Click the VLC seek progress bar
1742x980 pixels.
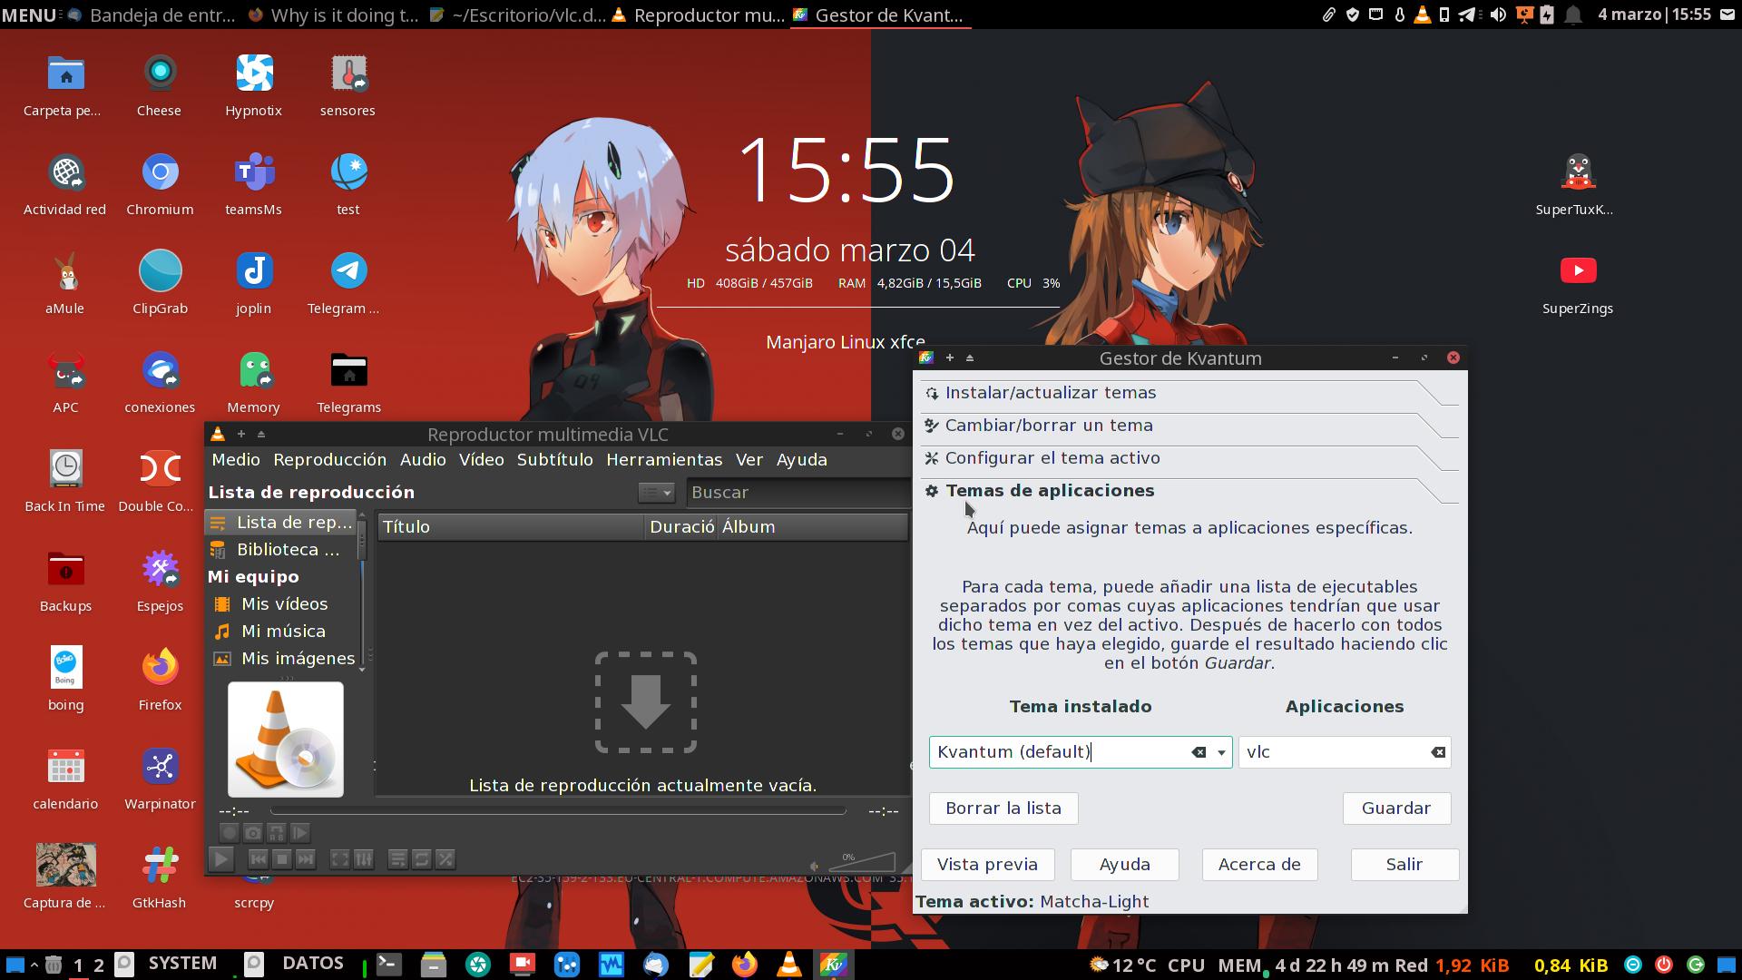click(558, 810)
